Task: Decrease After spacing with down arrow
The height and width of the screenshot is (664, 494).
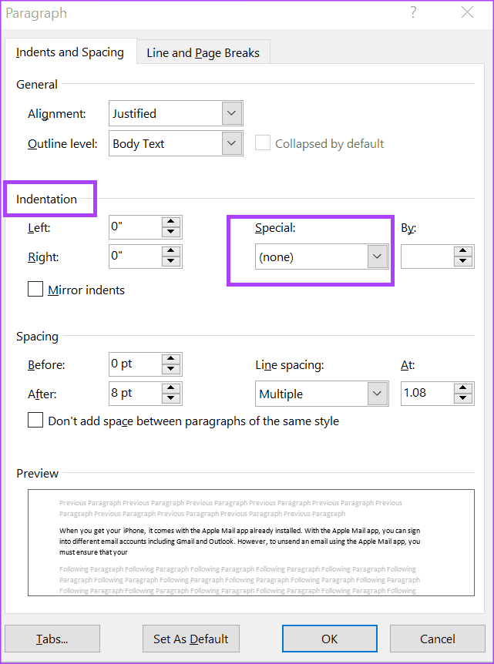Action: [x=171, y=398]
